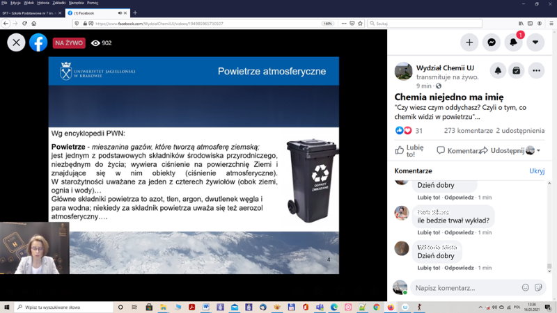Click the Windows taskbar search box

click(63, 307)
